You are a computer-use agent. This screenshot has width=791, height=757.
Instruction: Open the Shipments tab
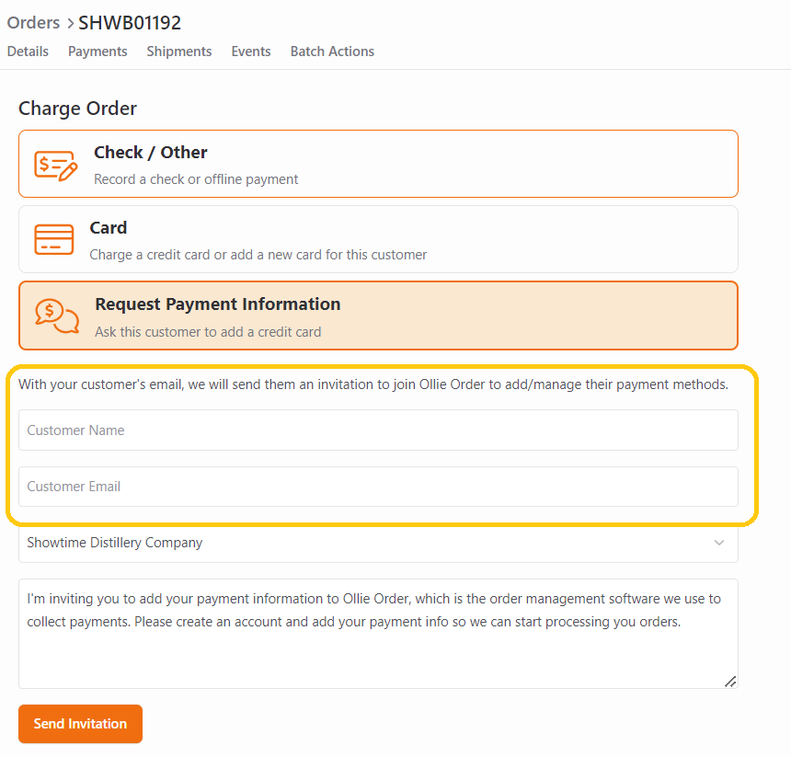(x=179, y=52)
